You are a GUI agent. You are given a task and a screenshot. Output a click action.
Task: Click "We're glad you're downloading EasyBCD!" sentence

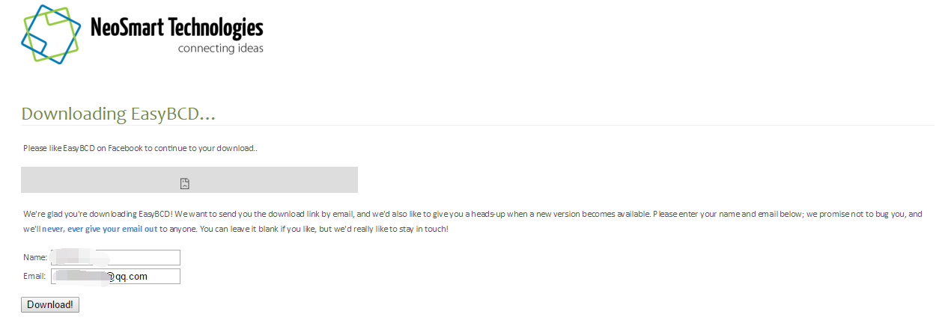[x=97, y=215]
